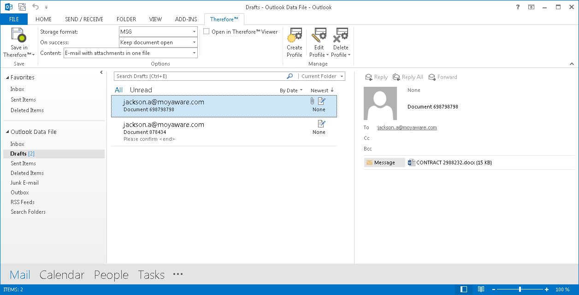
Task: Open the FILE menu
Action: point(14,19)
